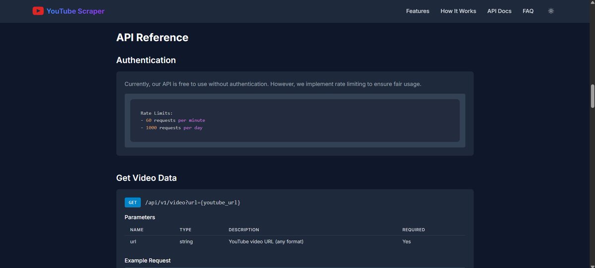Open the YouTube Scraper home link

(x=68, y=11)
